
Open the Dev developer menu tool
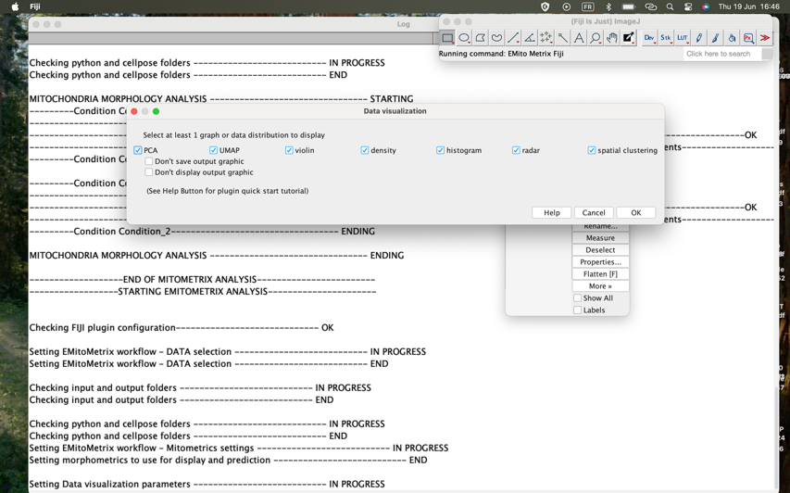click(649, 38)
